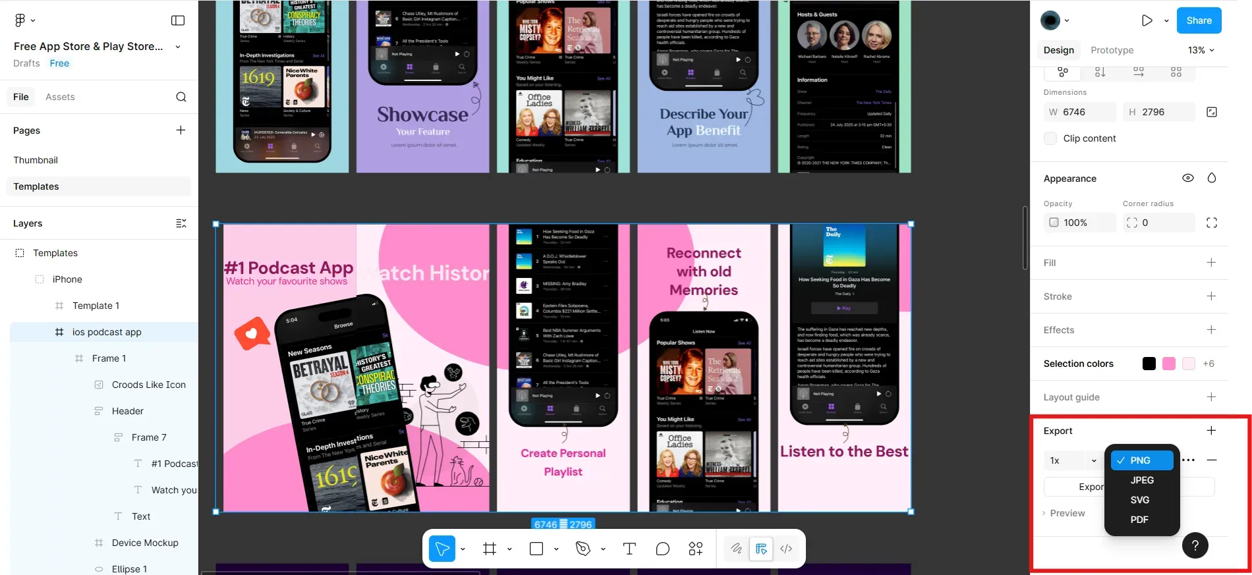
Task: Open export options three-dots icon
Action: [x=1189, y=460]
